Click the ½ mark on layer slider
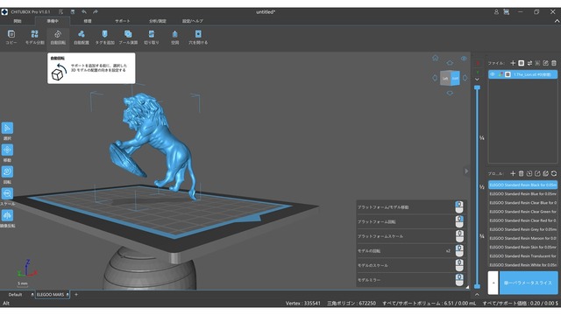Viewport: 561px width, 315px height. pos(482,186)
